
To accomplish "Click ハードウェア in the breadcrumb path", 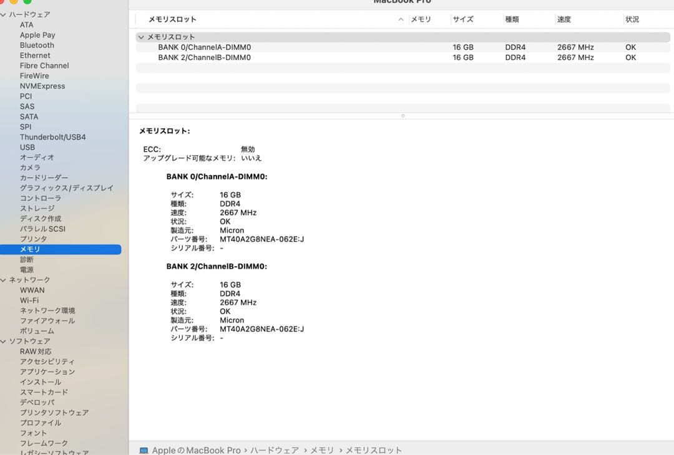I will [275, 449].
